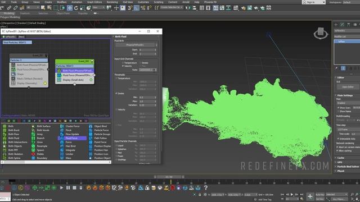Click the tyFlow operator list horizontal scrollbar
Viewport: 360px width, 202px height.
point(56,162)
